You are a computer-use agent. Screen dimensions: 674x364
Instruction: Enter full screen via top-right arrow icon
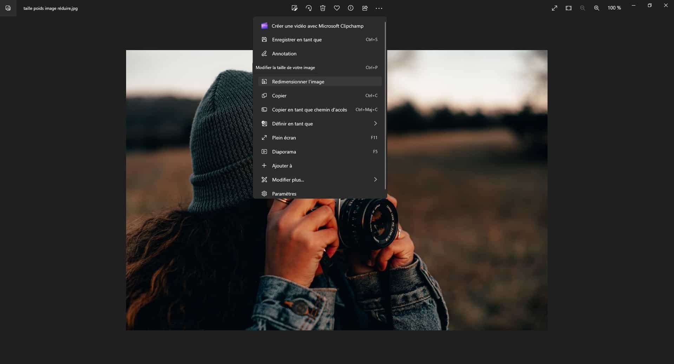[x=555, y=8]
